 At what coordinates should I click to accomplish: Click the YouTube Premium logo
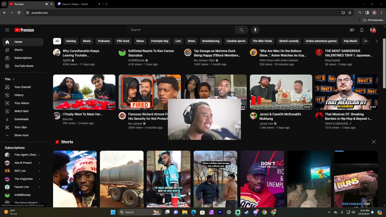pyautogui.click(x=24, y=30)
